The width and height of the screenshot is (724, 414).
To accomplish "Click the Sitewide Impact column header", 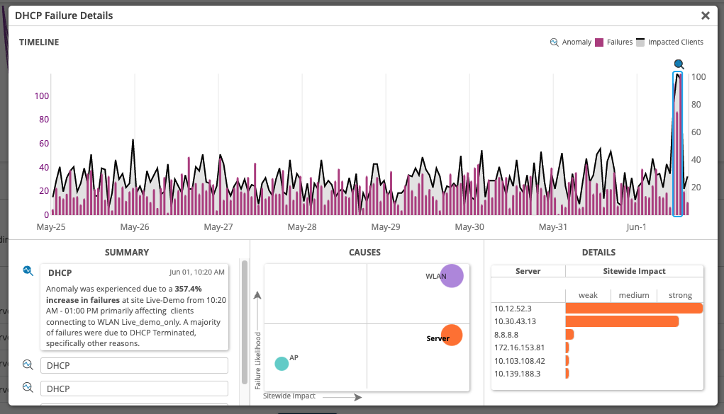I will [x=633, y=271].
